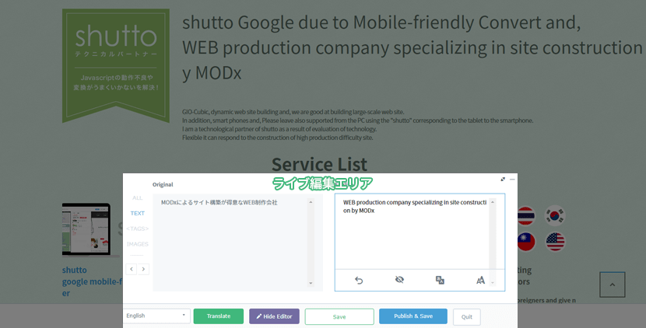Expand the live editor with the resize icon
The height and width of the screenshot is (328, 646).
click(503, 180)
